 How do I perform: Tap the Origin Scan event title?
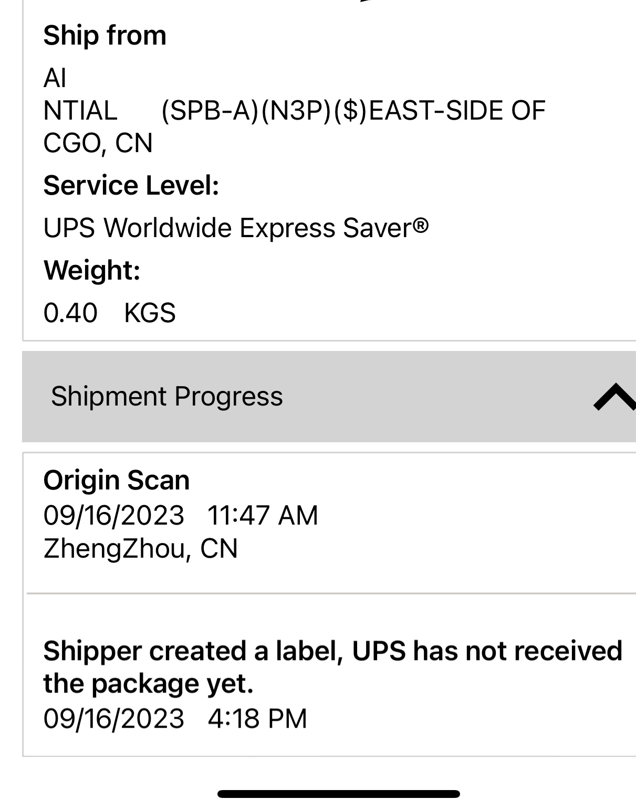[x=116, y=480]
